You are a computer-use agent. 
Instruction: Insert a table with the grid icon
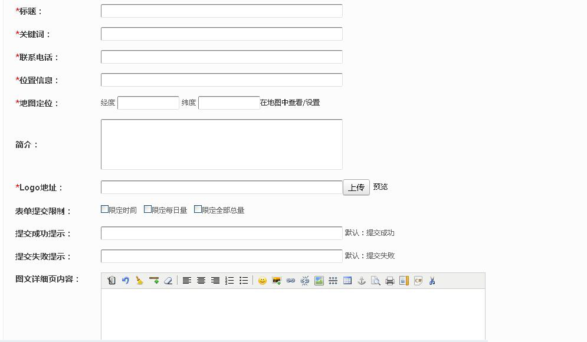347,281
